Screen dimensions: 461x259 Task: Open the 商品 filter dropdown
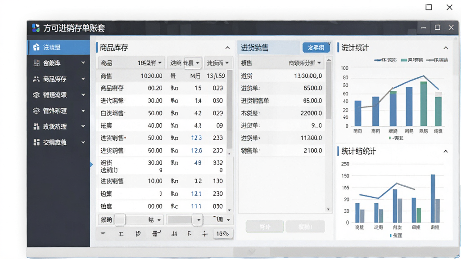[x=131, y=63]
